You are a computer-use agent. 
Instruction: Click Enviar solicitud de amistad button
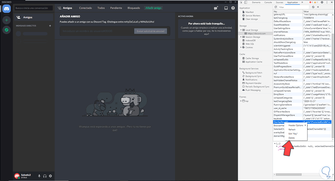pyautogui.click(x=150, y=31)
